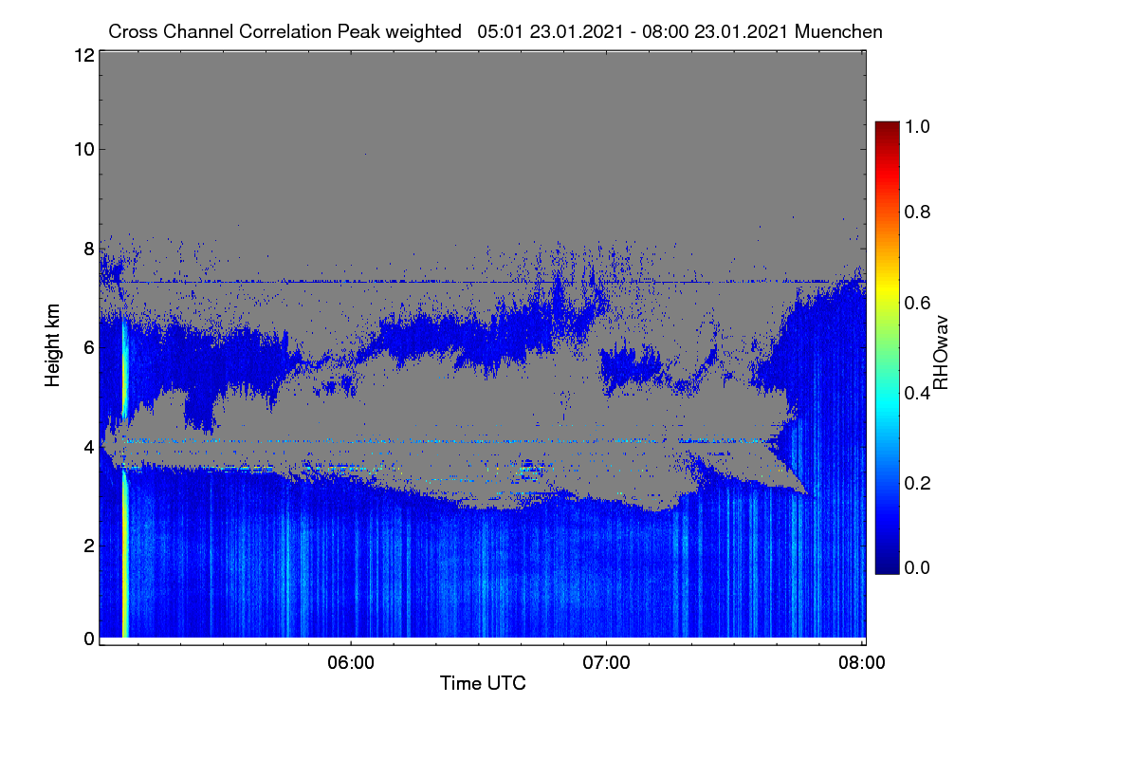1138x759 pixels.
Task: Click the height tick label '8'
Action: [x=89, y=250]
